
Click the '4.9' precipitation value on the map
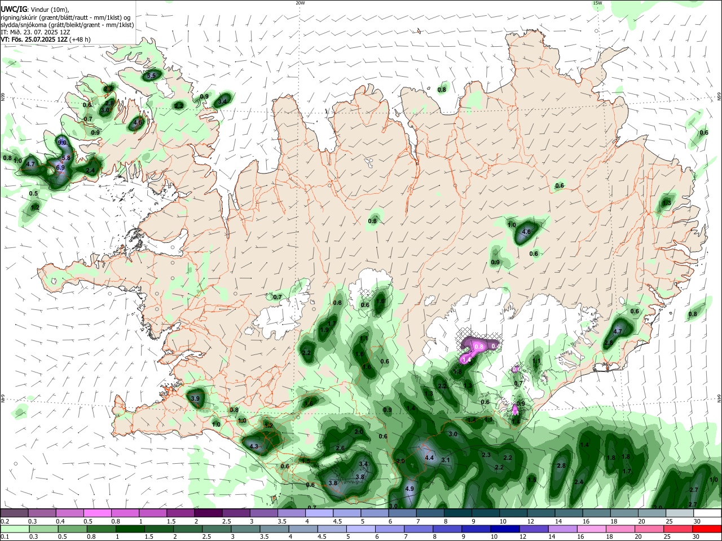pos(410,489)
